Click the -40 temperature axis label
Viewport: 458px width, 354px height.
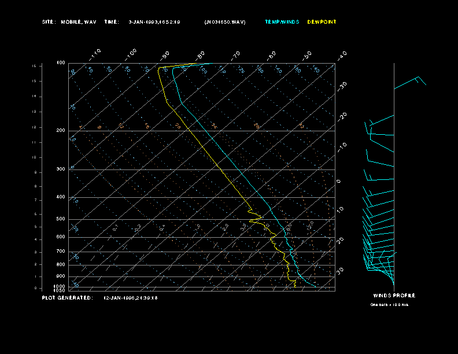(x=342, y=55)
